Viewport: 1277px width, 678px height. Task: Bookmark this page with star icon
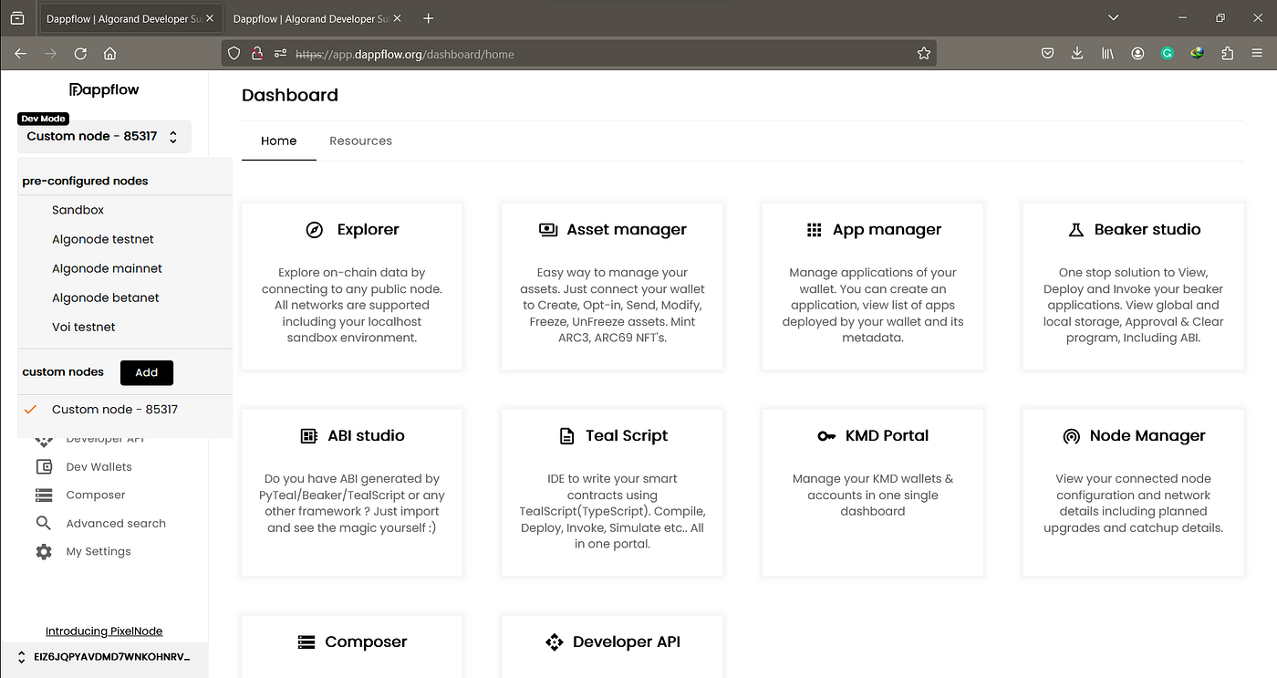(x=924, y=54)
